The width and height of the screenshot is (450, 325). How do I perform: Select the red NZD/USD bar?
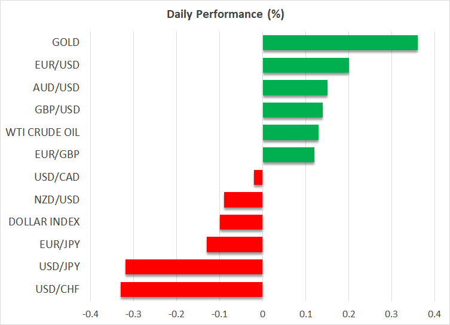(243, 200)
